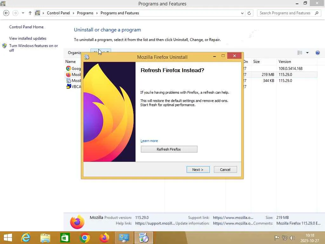The height and width of the screenshot is (244, 325).
Task: Click the Firefox Uninstall title bar icon
Action: (x=87, y=57)
